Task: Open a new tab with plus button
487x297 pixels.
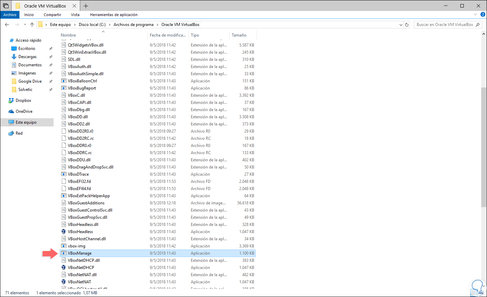Action: (x=86, y=6)
